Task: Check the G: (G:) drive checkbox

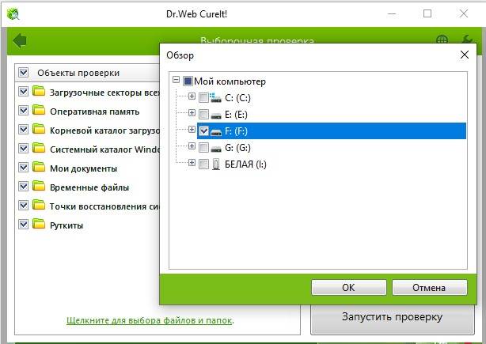Action: (203, 147)
